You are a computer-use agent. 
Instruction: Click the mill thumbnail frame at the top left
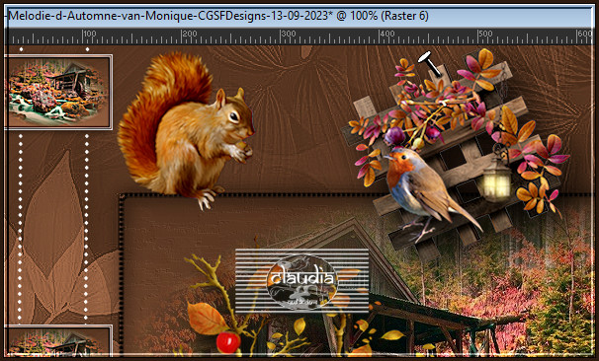point(58,92)
